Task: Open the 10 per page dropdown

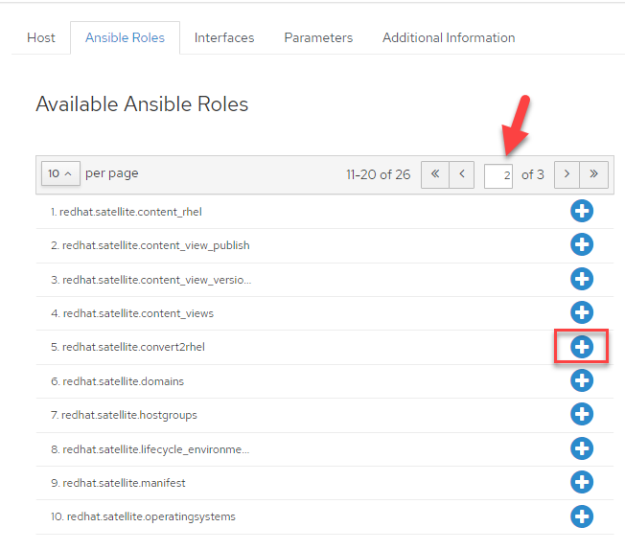Action: [x=60, y=173]
